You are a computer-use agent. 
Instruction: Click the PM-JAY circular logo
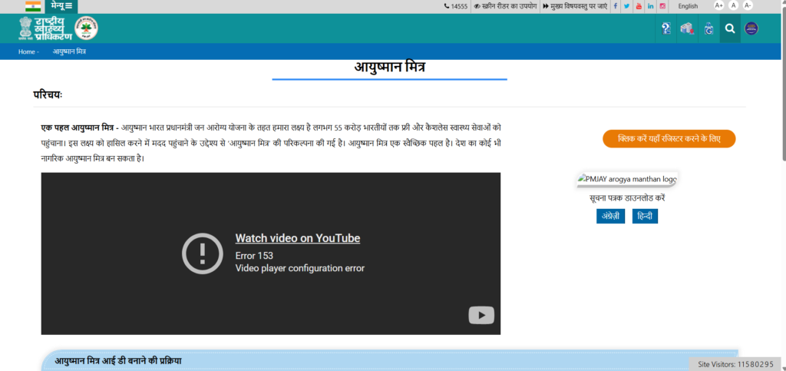click(87, 28)
